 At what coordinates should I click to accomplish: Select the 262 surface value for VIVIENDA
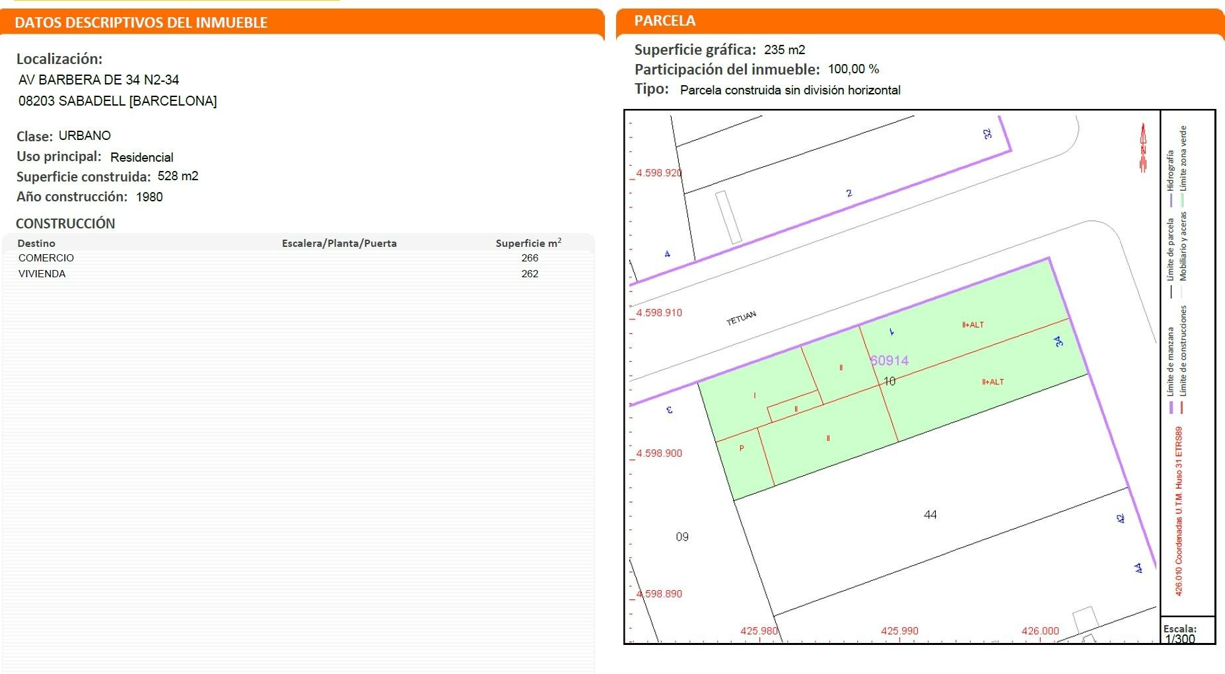530,274
